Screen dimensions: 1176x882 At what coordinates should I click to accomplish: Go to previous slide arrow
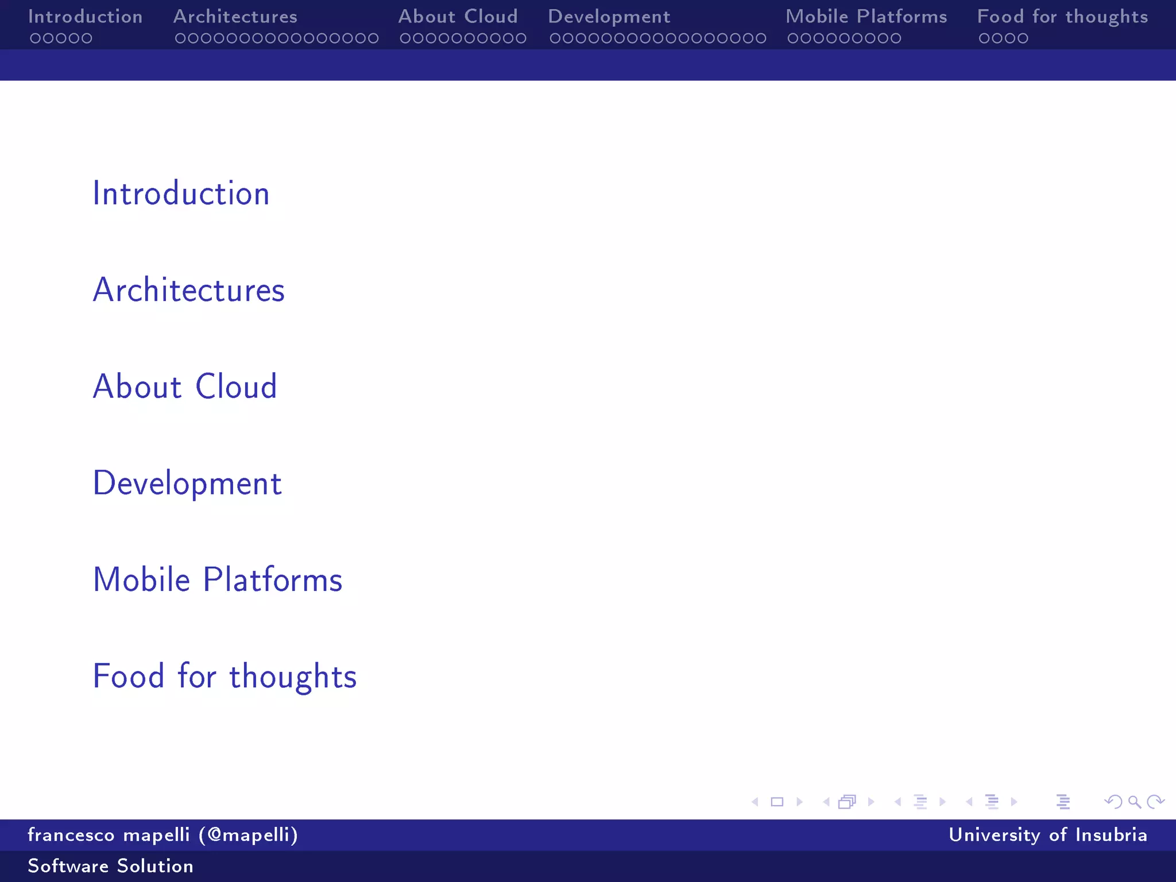coord(755,802)
